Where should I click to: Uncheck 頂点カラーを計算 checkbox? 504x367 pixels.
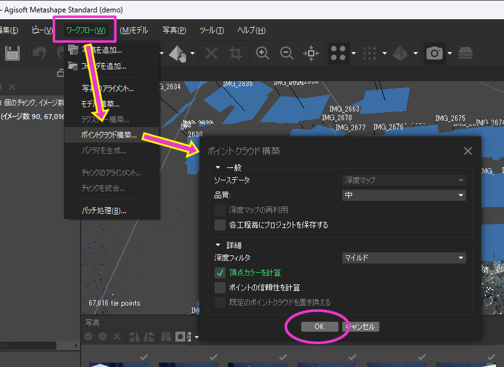[x=220, y=273]
